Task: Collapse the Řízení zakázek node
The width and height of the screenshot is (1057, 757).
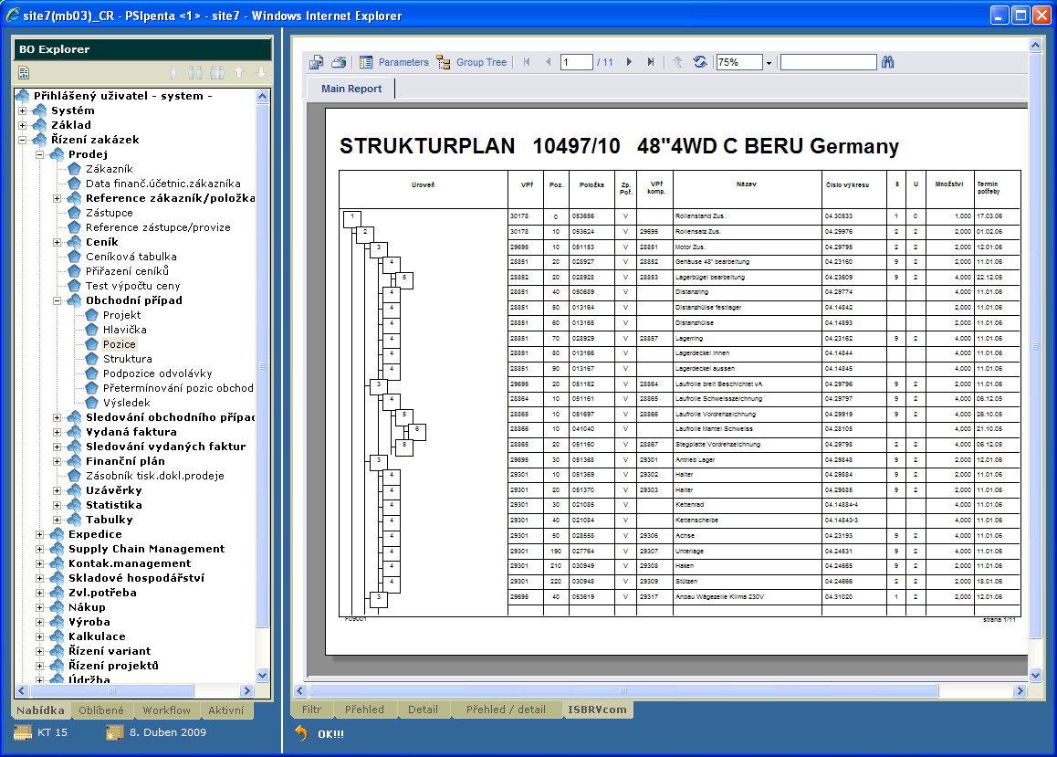Action: [22, 141]
